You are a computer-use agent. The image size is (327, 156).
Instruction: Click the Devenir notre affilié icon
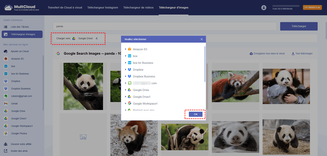pos(6,144)
